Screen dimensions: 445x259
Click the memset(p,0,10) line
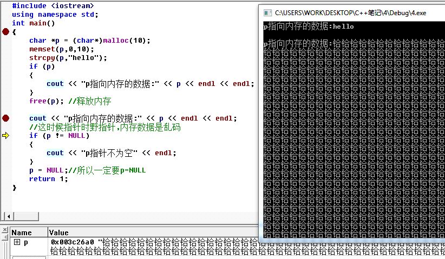pyautogui.click(x=62, y=49)
